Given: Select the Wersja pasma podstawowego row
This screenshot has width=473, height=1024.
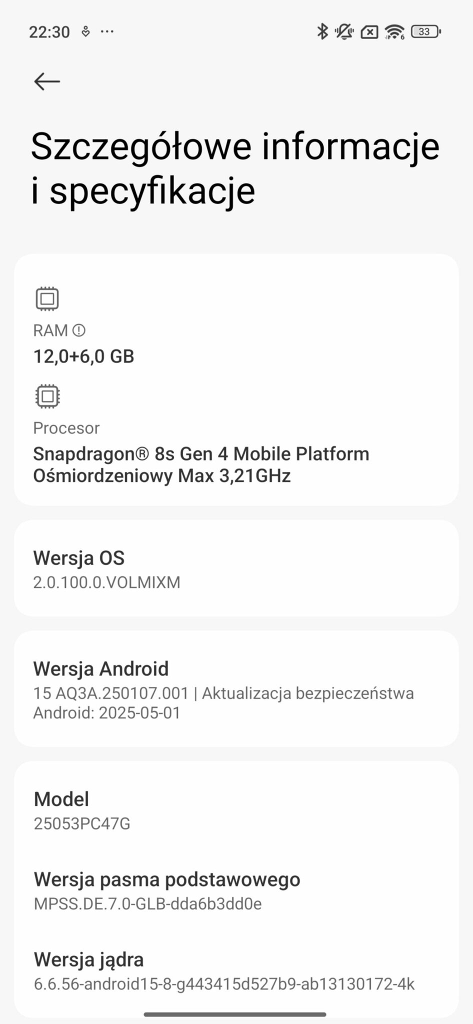Looking at the screenshot, I should pyautogui.click(x=236, y=890).
